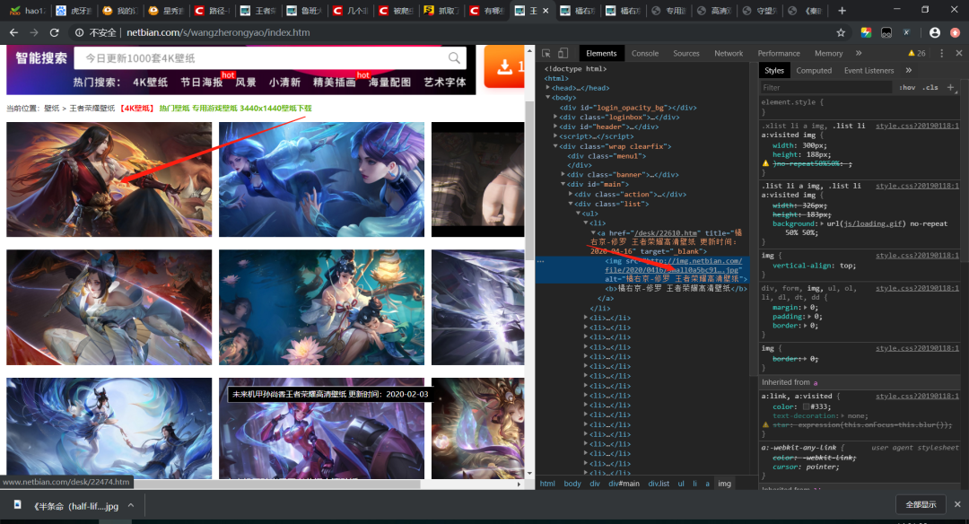This screenshot has height=524, width=969.
Task: Open the blue-haired mermaid wallpaper thumbnail
Action: (x=321, y=179)
